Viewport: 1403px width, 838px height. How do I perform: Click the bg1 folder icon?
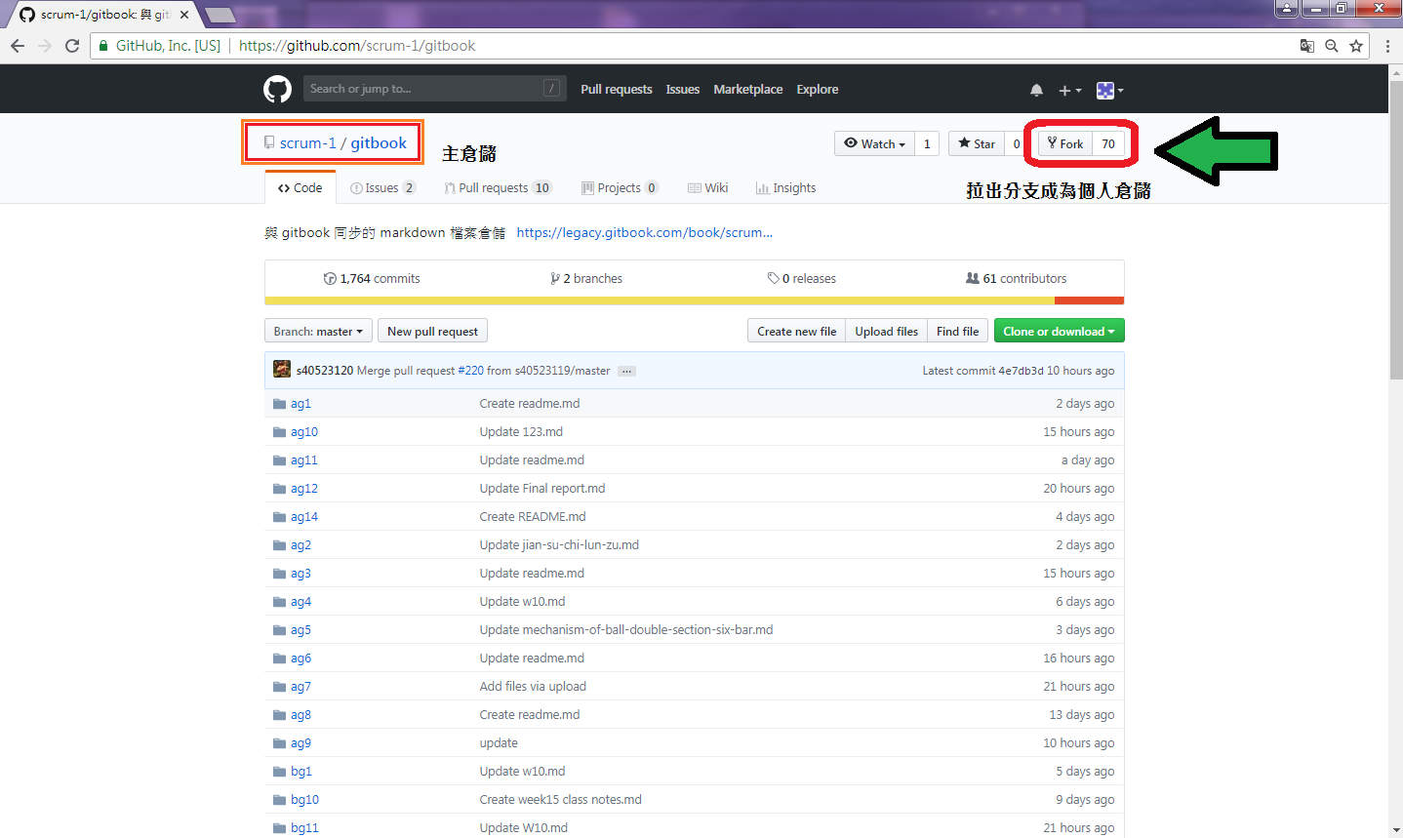[x=280, y=772]
